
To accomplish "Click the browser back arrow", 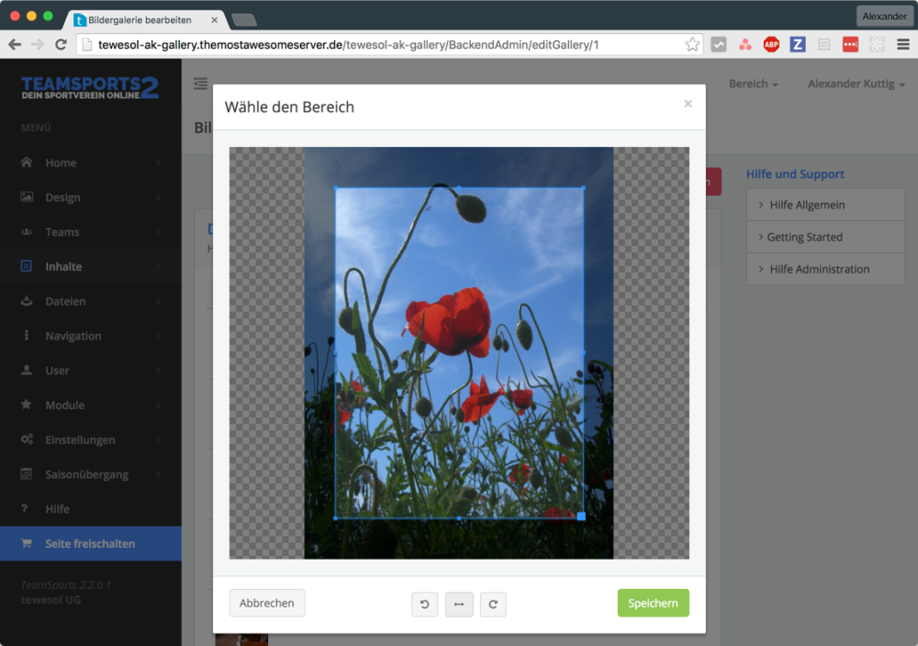I will click(15, 44).
